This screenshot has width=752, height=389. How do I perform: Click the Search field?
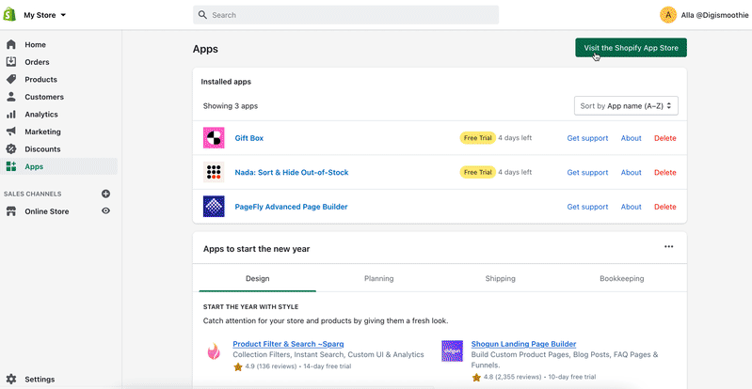tap(345, 15)
